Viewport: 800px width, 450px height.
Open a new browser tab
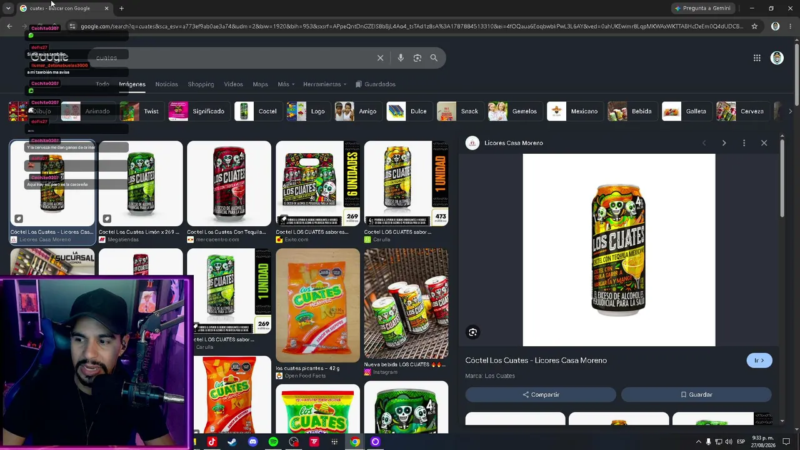click(121, 8)
